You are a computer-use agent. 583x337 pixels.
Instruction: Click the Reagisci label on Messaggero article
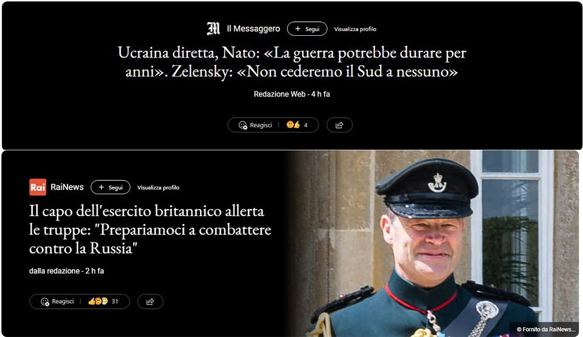click(261, 125)
